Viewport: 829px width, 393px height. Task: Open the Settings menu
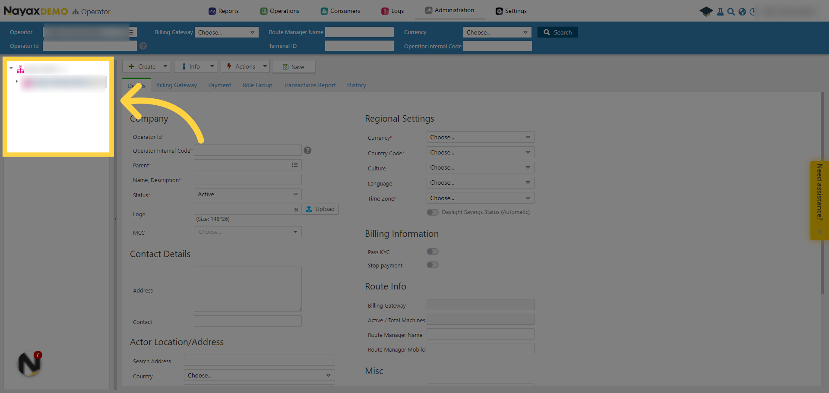click(511, 11)
